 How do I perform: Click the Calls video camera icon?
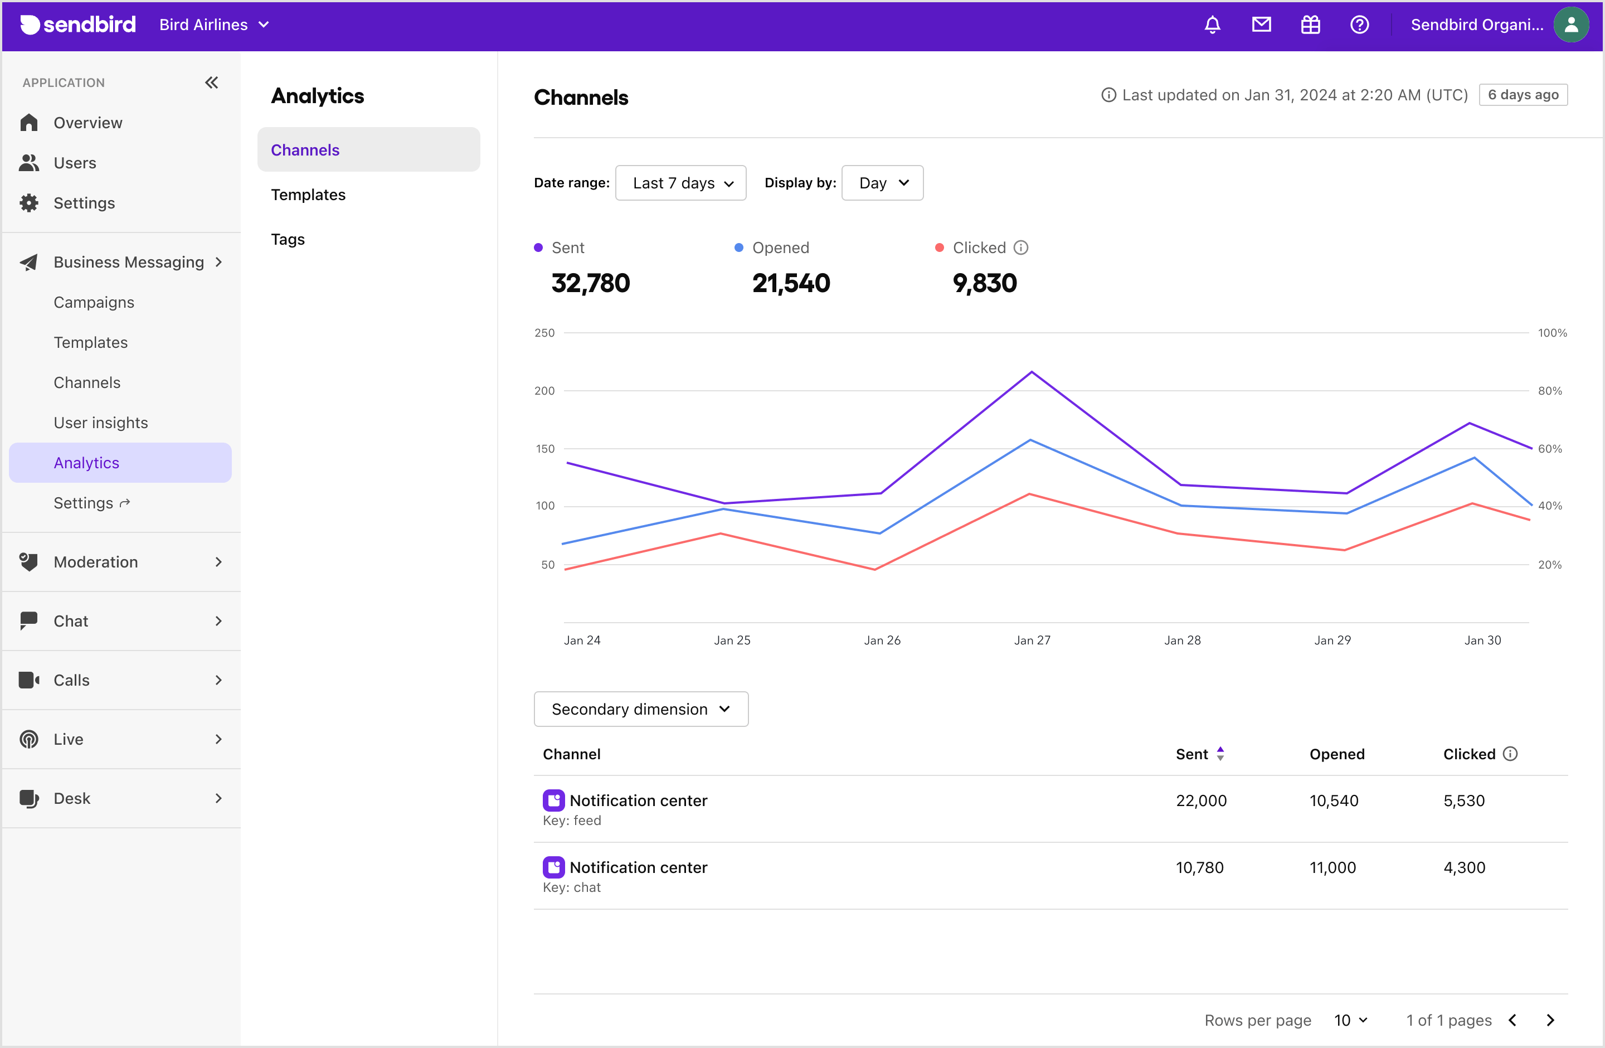point(29,680)
